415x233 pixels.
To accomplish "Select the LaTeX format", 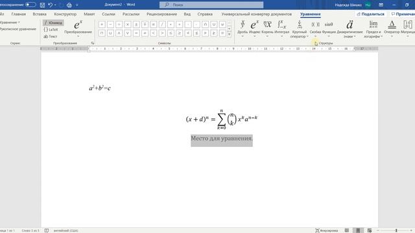I will (51, 30).
